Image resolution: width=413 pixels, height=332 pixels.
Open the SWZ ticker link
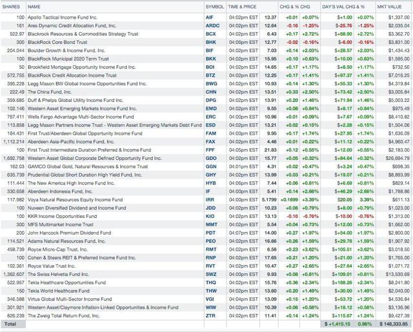[x=211, y=275]
